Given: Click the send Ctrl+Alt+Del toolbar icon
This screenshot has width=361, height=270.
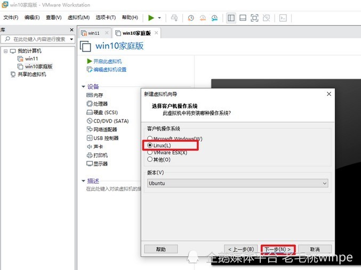Looking at the screenshot, I should [x=174, y=18].
